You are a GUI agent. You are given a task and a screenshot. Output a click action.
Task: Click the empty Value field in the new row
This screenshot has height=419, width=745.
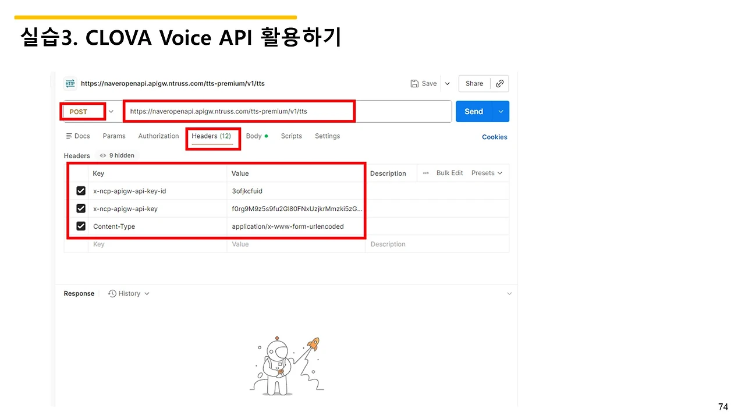tap(296, 244)
